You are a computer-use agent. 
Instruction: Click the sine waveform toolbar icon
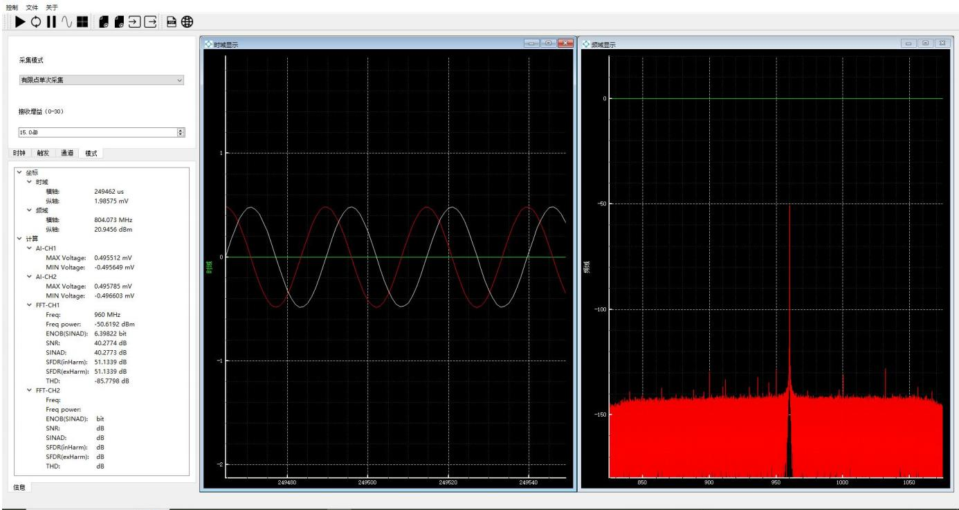pos(67,22)
